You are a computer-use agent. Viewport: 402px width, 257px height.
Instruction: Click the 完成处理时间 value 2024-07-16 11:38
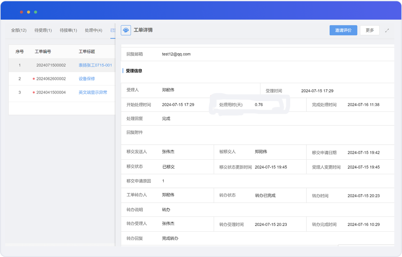(364, 105)
